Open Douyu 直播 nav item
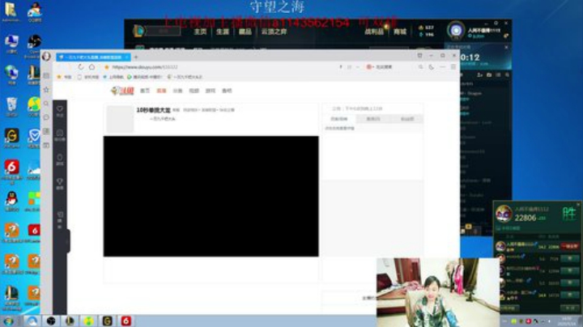 (x=161, y=91)
